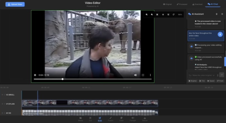The width and height of the screenshot is (226, 123).
Task: Click timeline ruler at 00:00:05
Action: click(x=45, y=88)
